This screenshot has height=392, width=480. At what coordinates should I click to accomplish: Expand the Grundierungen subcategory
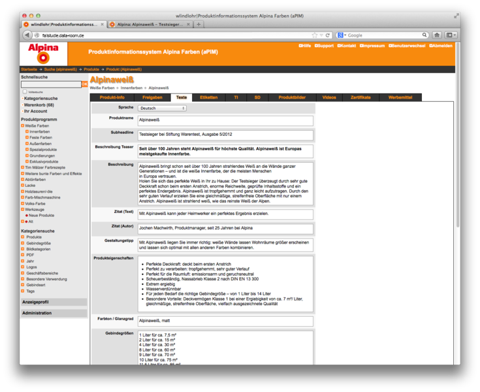(27, 155)
